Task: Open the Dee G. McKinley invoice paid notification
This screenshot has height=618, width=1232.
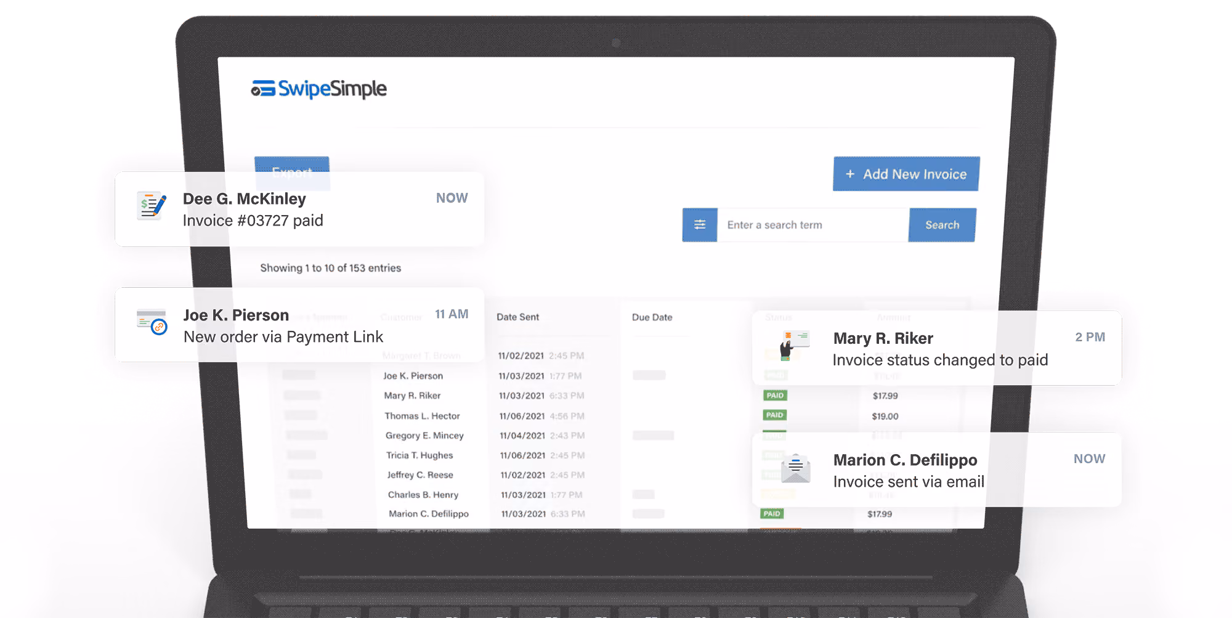Action: tap(299, 209)
